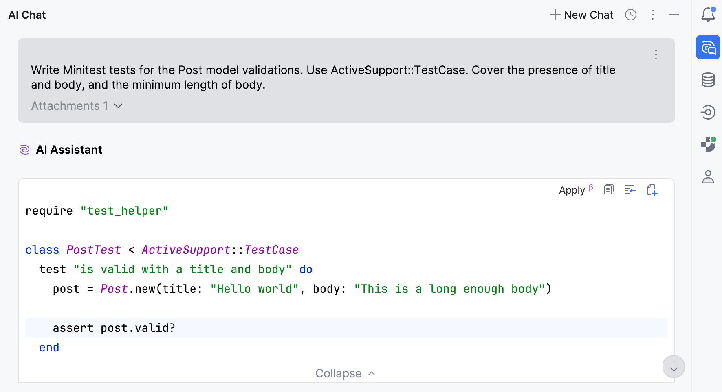The width and height of the screenshot is (722, 392).
Task: Start a New Chat
Action: (581, 15)
